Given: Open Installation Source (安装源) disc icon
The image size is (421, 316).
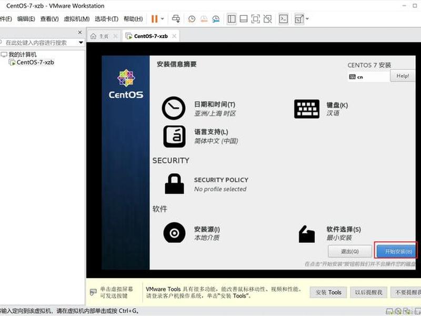Looking at the screenshot, I should coord(174,233).
